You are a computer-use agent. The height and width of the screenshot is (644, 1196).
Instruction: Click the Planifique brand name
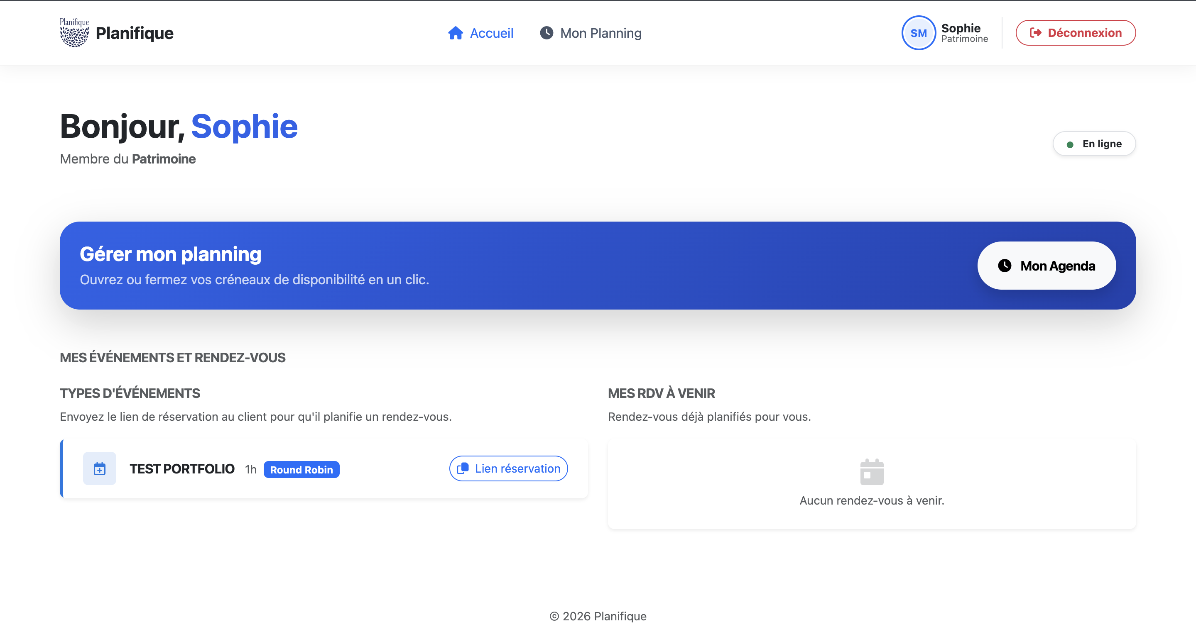(x=134, y=33)
